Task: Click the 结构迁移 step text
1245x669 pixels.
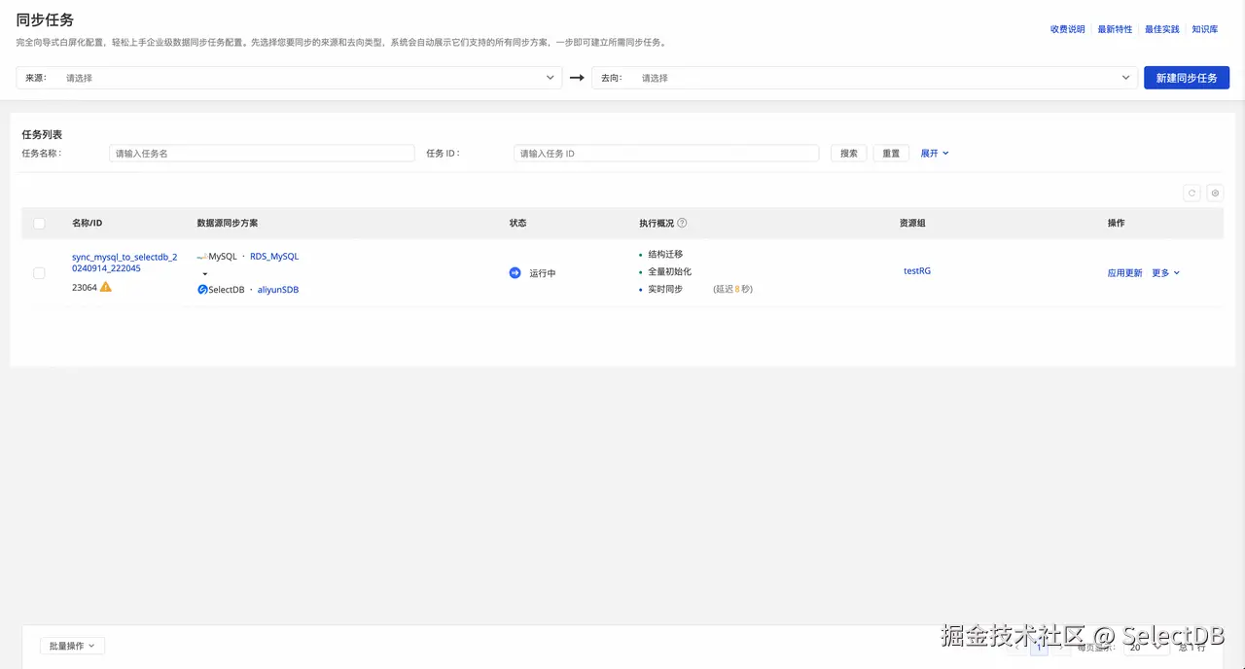Action: coord(665,254)
